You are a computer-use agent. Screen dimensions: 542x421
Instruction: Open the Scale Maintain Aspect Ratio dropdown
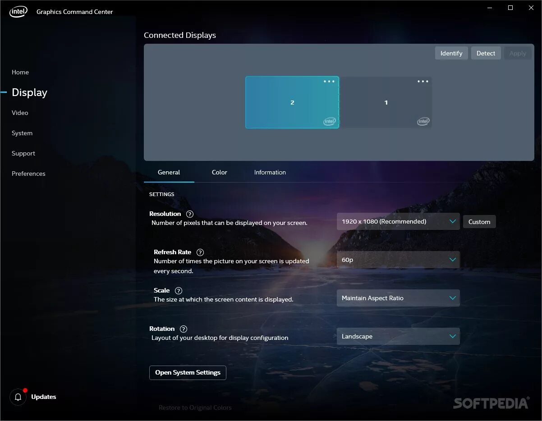tap(398, 298)
